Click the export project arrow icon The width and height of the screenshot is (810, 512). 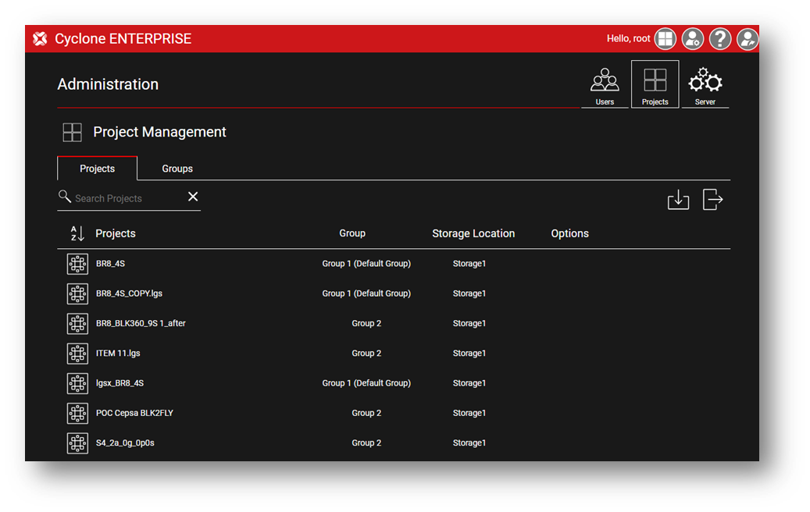712,200
